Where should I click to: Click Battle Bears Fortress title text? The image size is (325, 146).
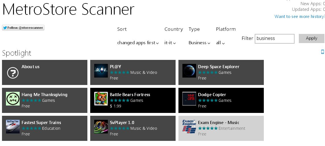click(130, 95)
